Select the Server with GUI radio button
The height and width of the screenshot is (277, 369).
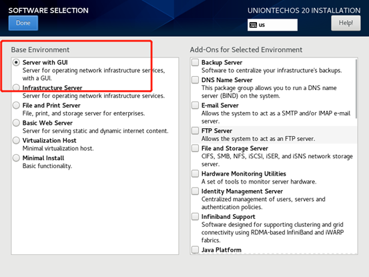click(16, 62)
